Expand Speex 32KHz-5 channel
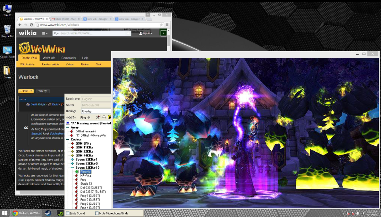 point(72,163)
